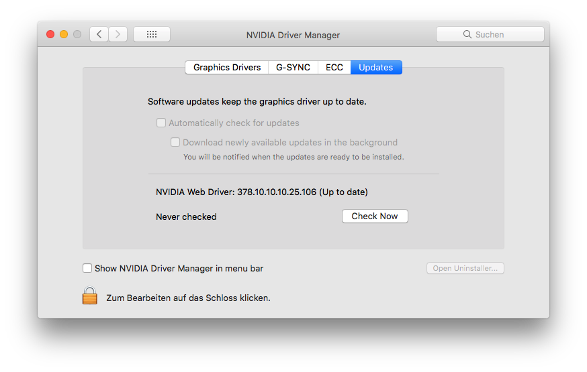Click the Software updates keep the graphics driver text
The image size is (587, 372).
[257, 102]
